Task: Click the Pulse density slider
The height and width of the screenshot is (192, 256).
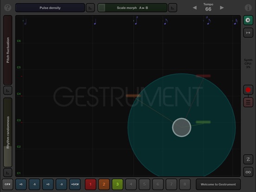Action: (50, 8)
